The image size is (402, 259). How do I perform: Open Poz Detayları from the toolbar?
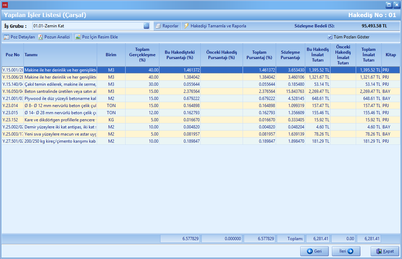click(x=20, y=37)
